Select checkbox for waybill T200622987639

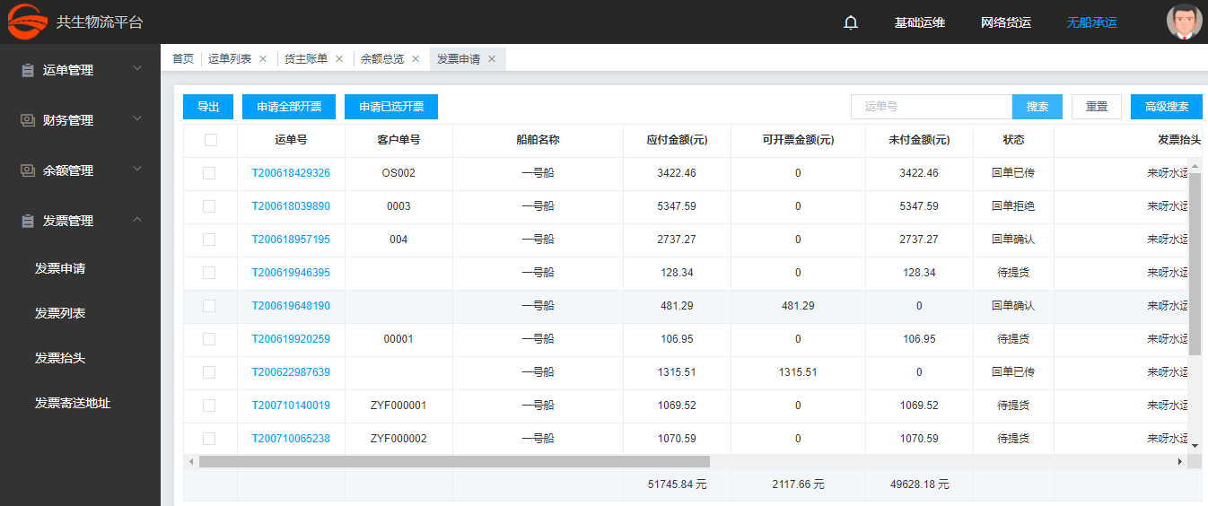tap(209, 372)
